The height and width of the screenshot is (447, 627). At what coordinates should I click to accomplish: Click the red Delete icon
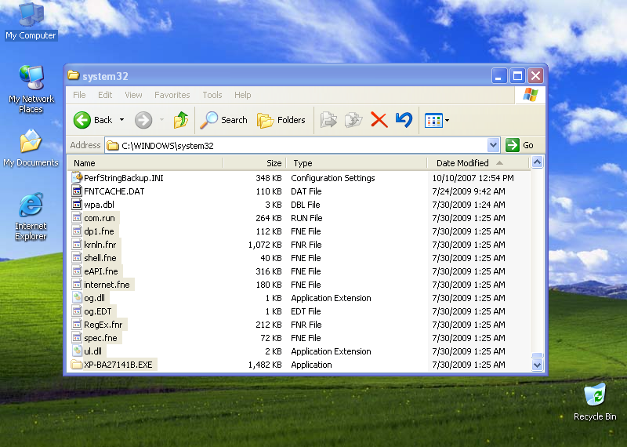379,120
